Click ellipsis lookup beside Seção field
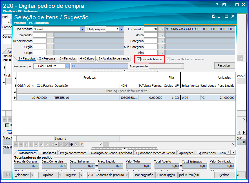Image resolution: width=249 pixels, height=183 pixels. (50, 47)
